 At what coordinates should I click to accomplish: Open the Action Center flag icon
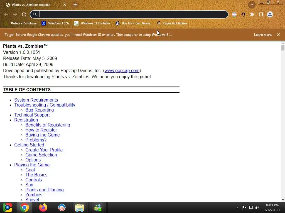point(244,207)
